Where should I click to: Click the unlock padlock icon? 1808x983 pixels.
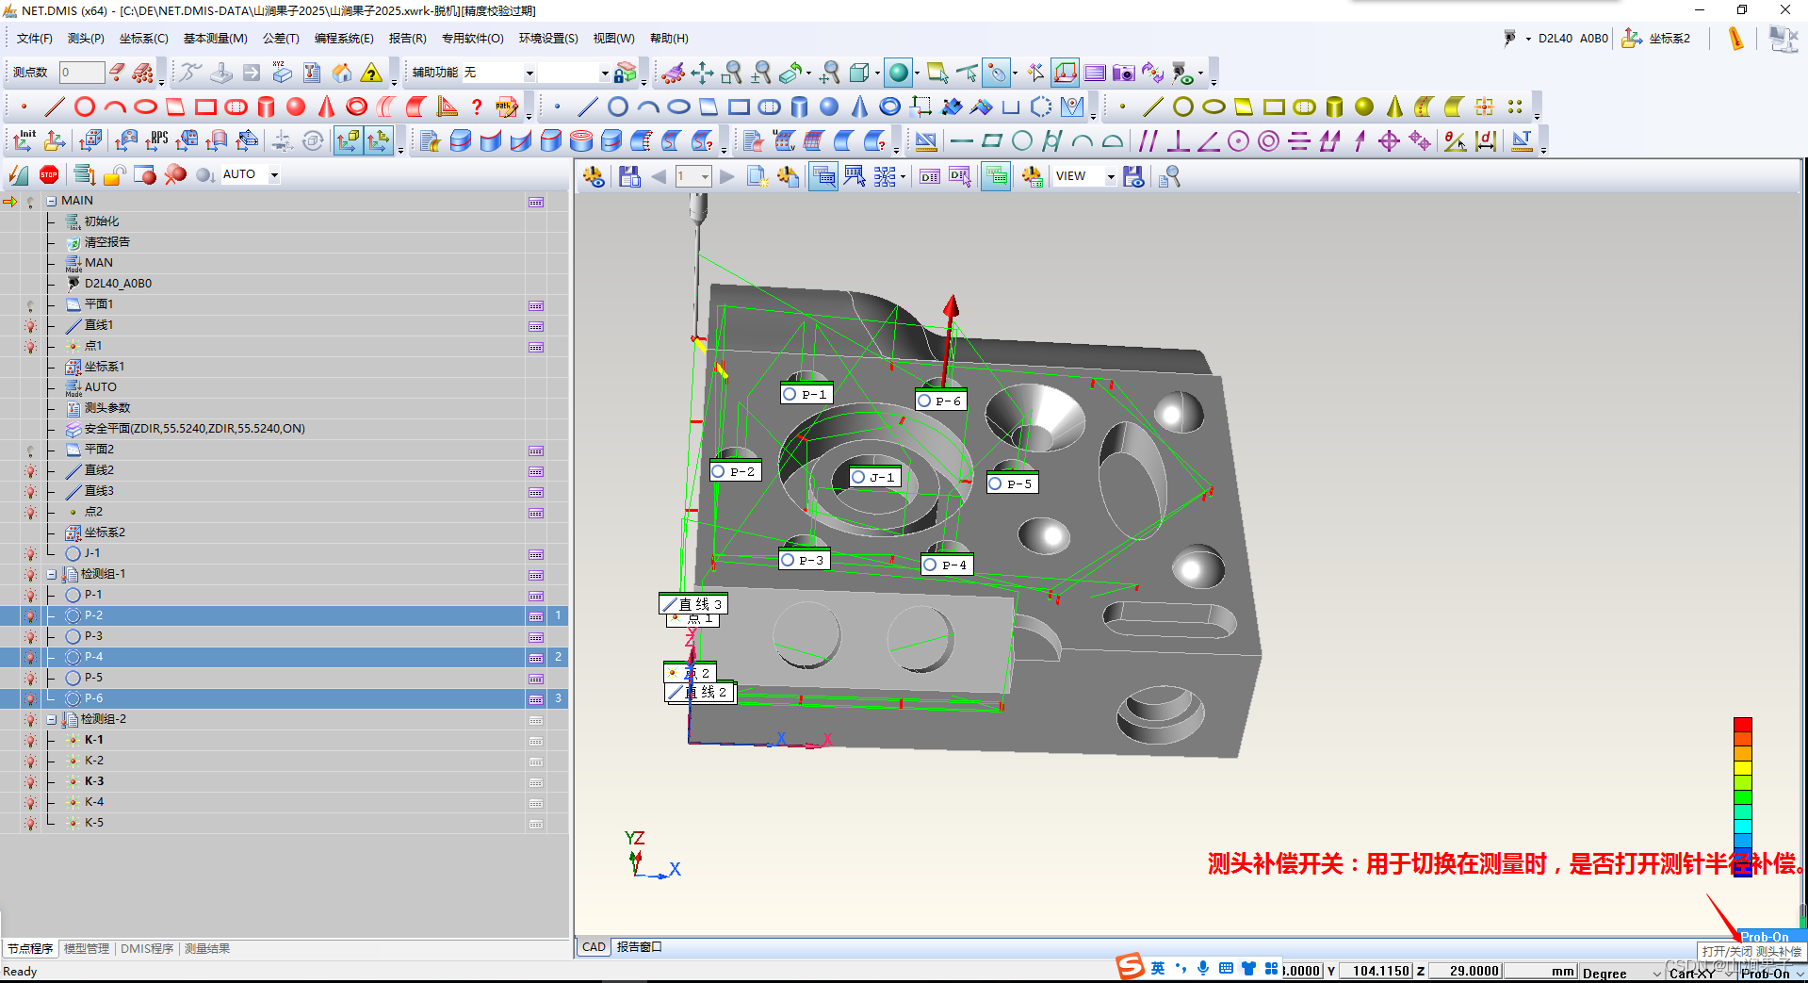(115, 174)
